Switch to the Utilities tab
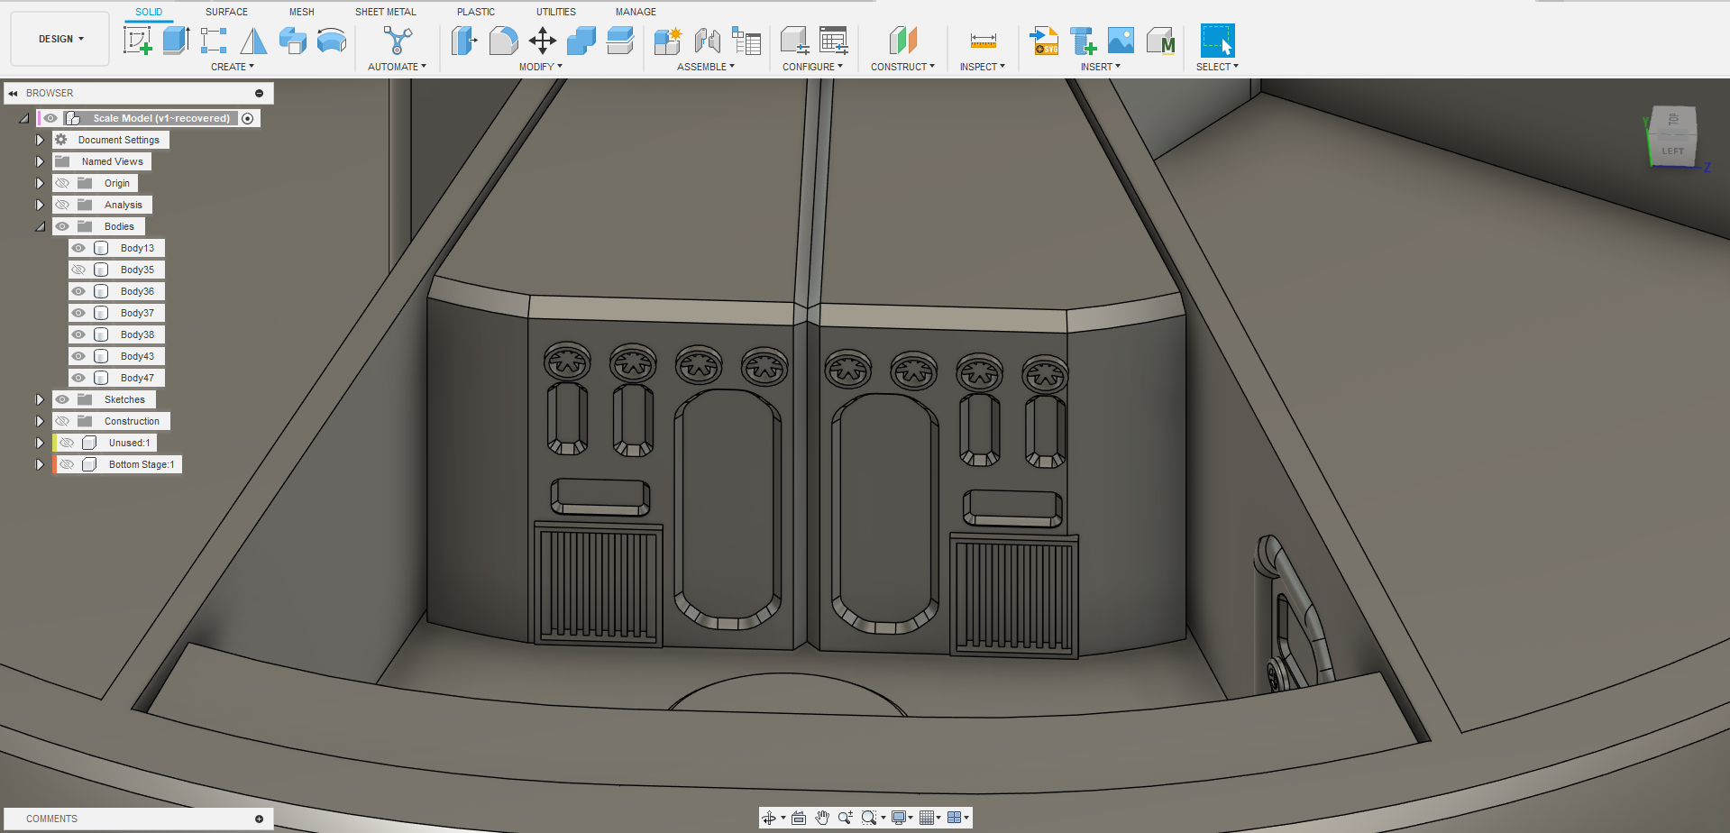The image size is (1730, 833). (x=556, y=12)
